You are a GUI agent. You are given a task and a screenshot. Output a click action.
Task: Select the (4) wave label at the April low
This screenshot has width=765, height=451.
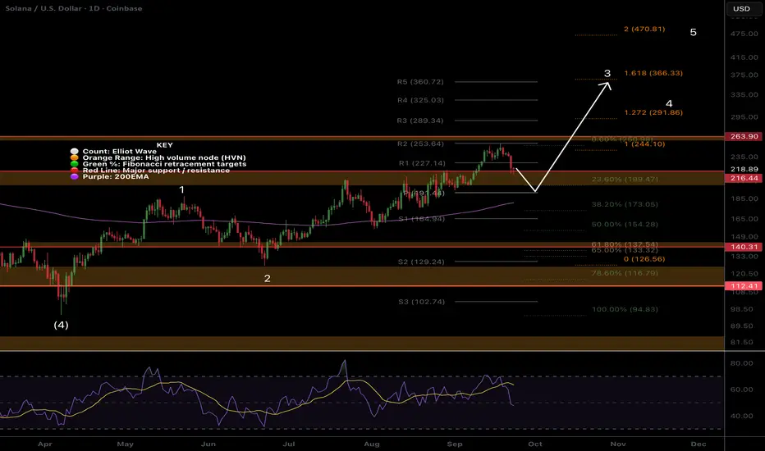(62, 325)
